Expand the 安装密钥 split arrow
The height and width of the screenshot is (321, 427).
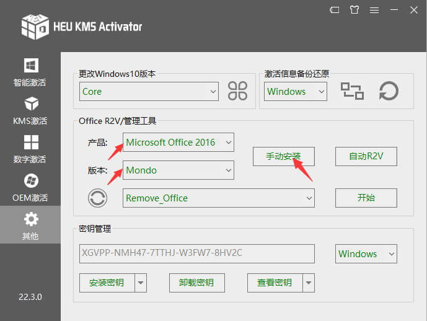point(141,283)
